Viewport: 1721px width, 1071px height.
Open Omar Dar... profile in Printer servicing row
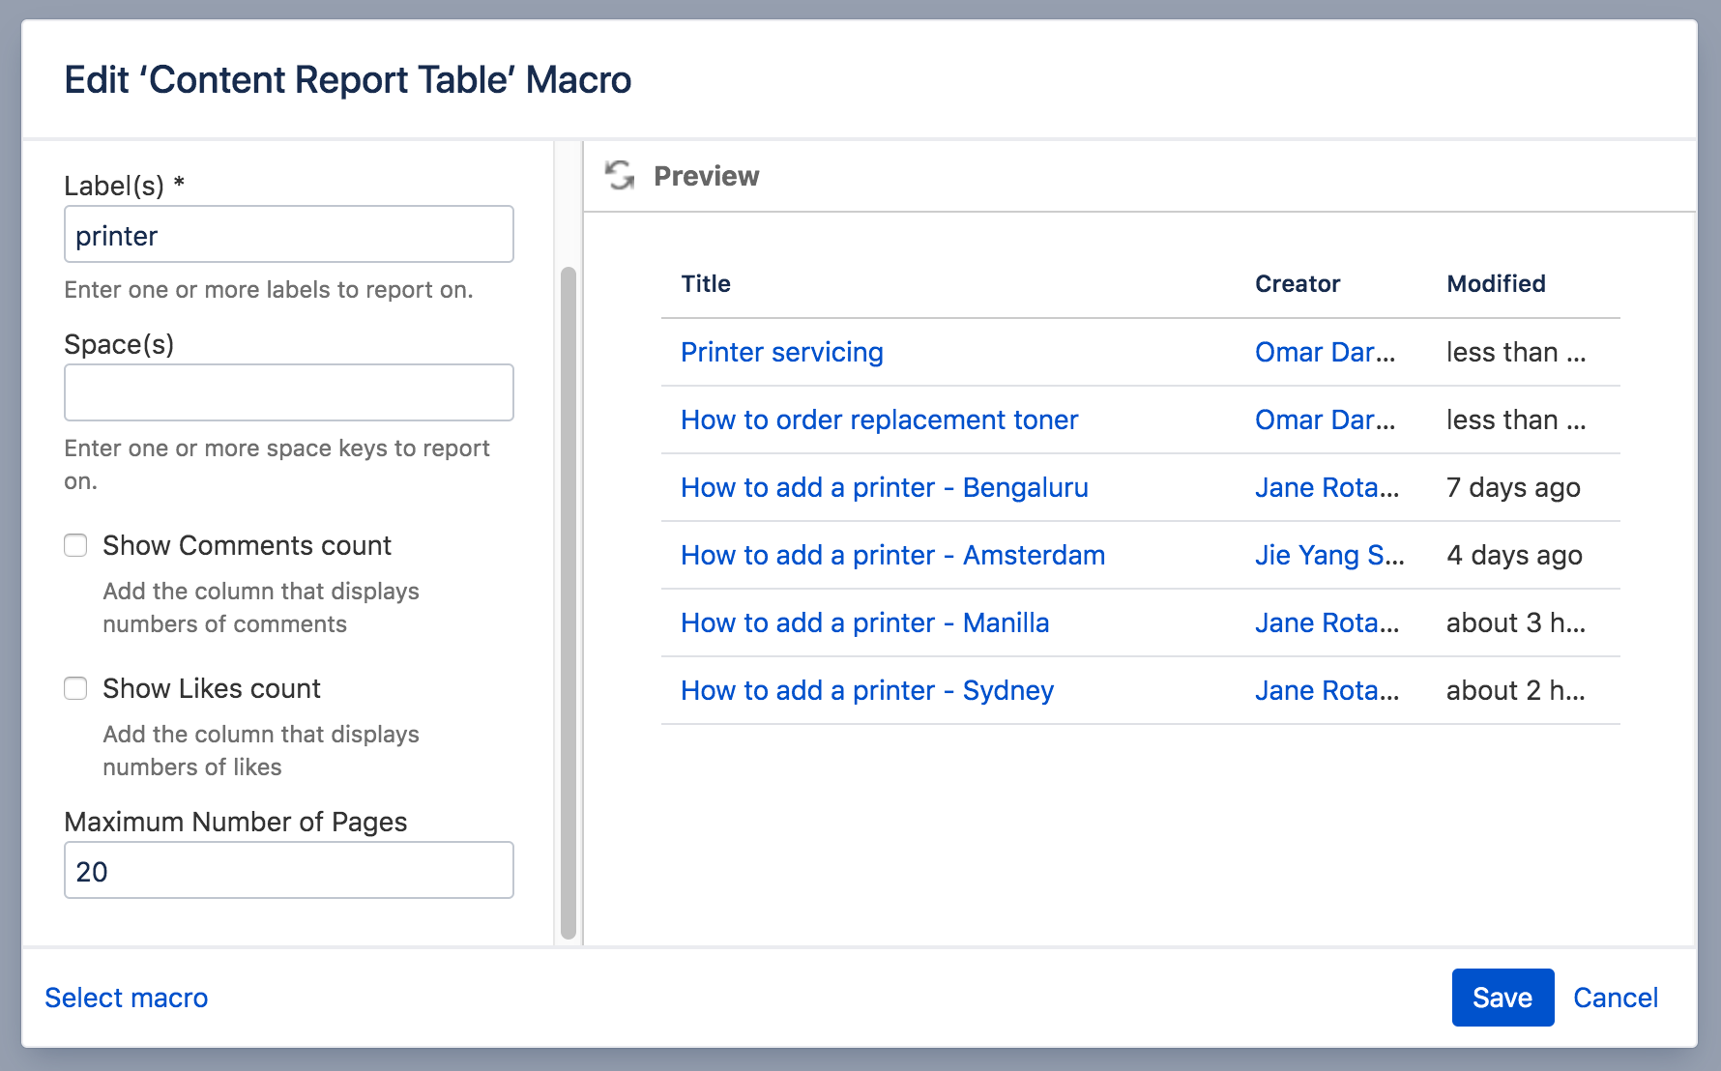1325,352
